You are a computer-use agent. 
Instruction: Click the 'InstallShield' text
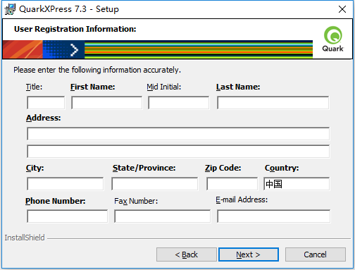pos(25,238)
